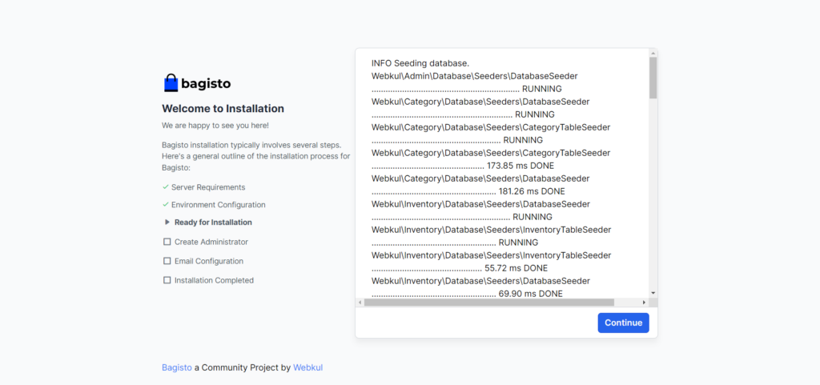820x385 pixels.
Task: Click the triangle arrow beside Ready for Installation
Action: click(x=167, y=223)
